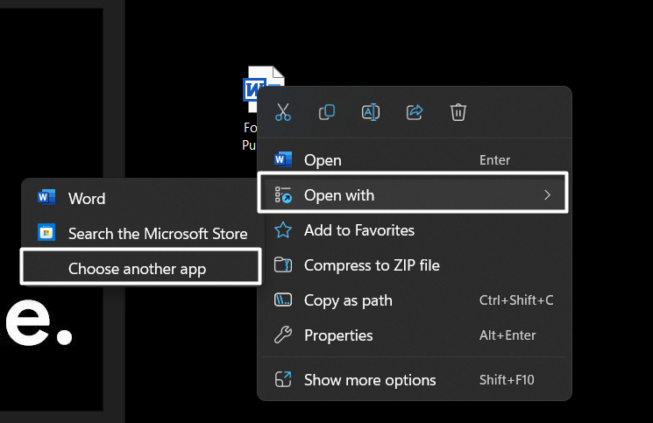Screen dimensions: 653x423
Task: Expand the Open with submenu
Action: point(413,195)
